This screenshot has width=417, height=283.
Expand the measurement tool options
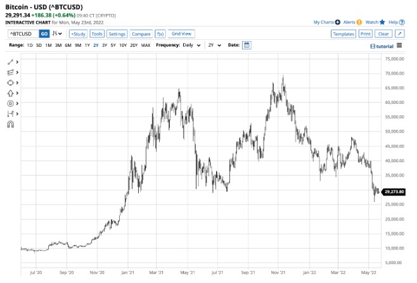pyautogui.click(x=17, y=114)
